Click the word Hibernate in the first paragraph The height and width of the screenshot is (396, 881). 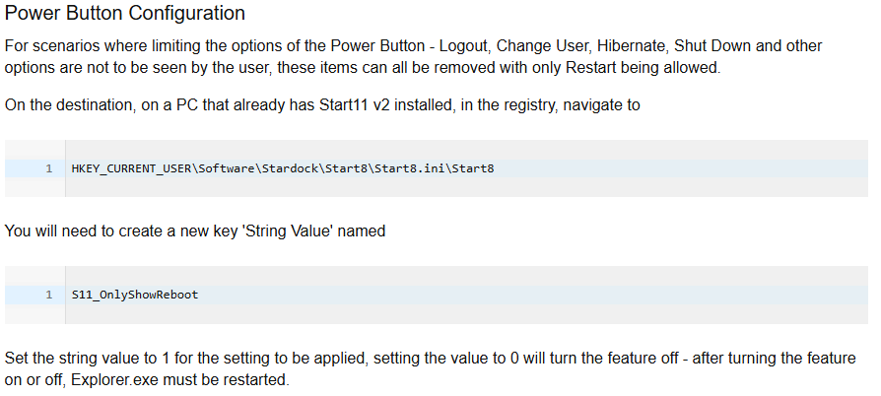click(x=627, y=46)
